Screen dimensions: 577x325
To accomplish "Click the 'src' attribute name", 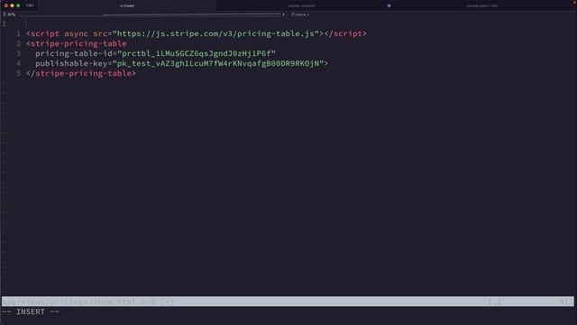I will coord(100,33).
